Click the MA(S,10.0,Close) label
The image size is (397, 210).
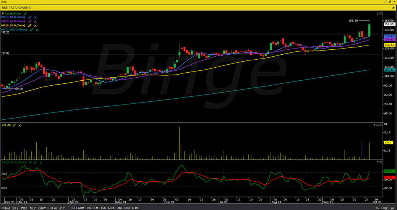13,17
